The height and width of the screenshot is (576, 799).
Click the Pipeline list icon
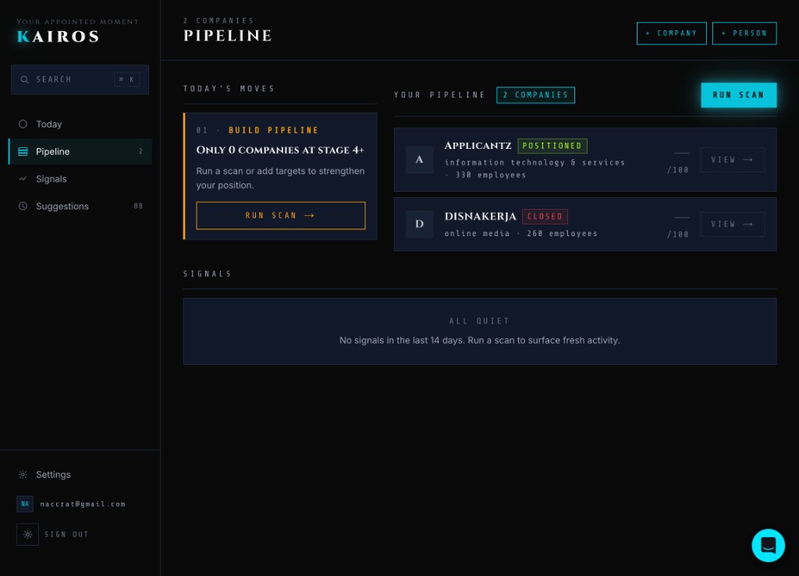[23, 152]
